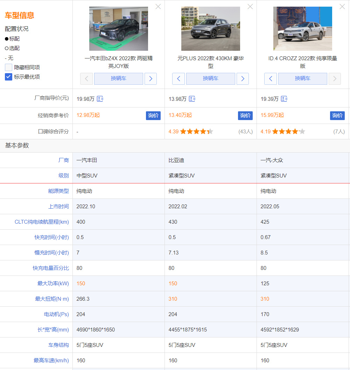
Task: Click 快充电量百分比 label
Action: tap(51, 268)
